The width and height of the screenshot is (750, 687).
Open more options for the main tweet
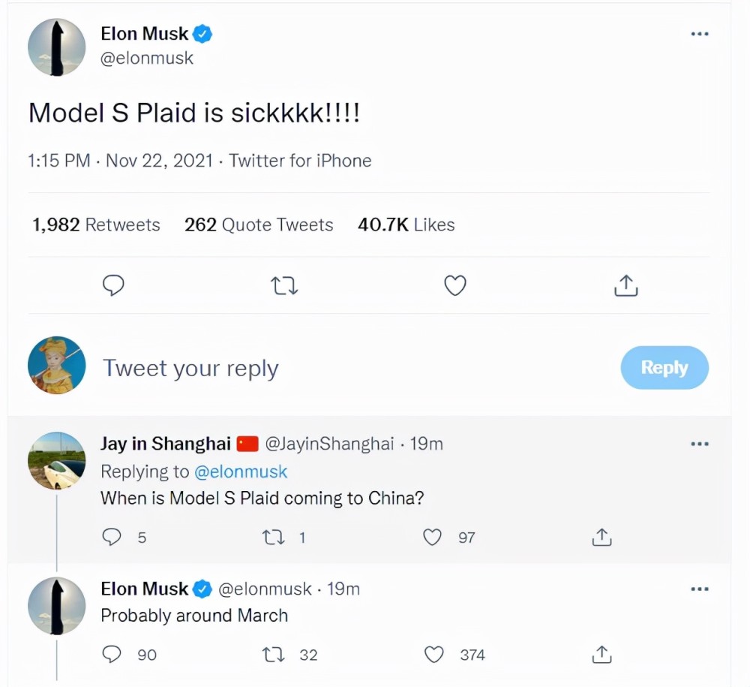coord(699,34)
